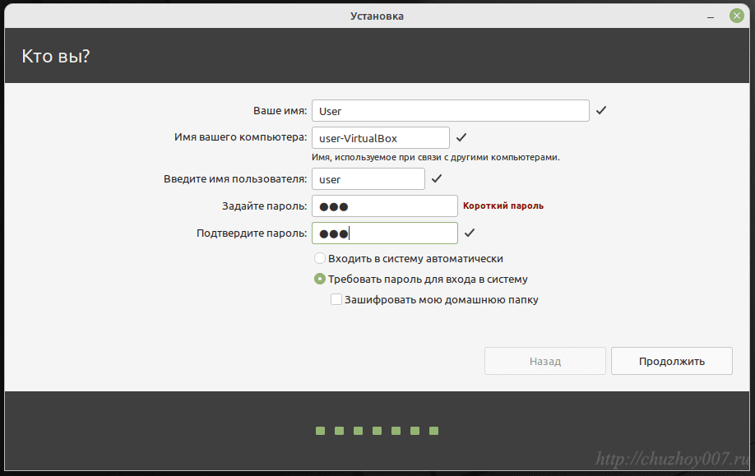Close the installer with the green button
The height and width of the screenshot is (476, 755).
[x=736, y=16]
